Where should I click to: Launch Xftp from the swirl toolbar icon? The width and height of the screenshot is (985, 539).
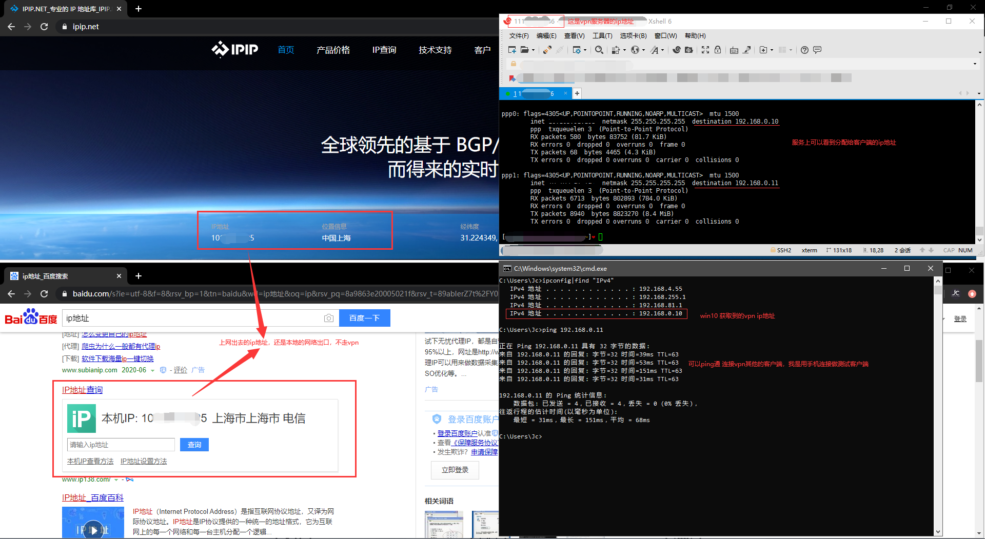677,50
